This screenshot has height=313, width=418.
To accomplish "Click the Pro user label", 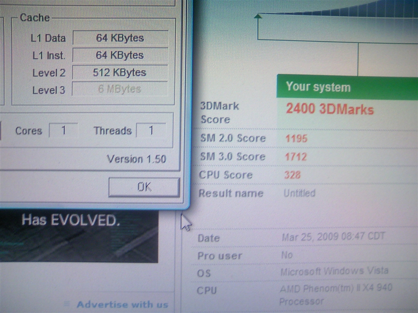I will (x=220, y=256).
